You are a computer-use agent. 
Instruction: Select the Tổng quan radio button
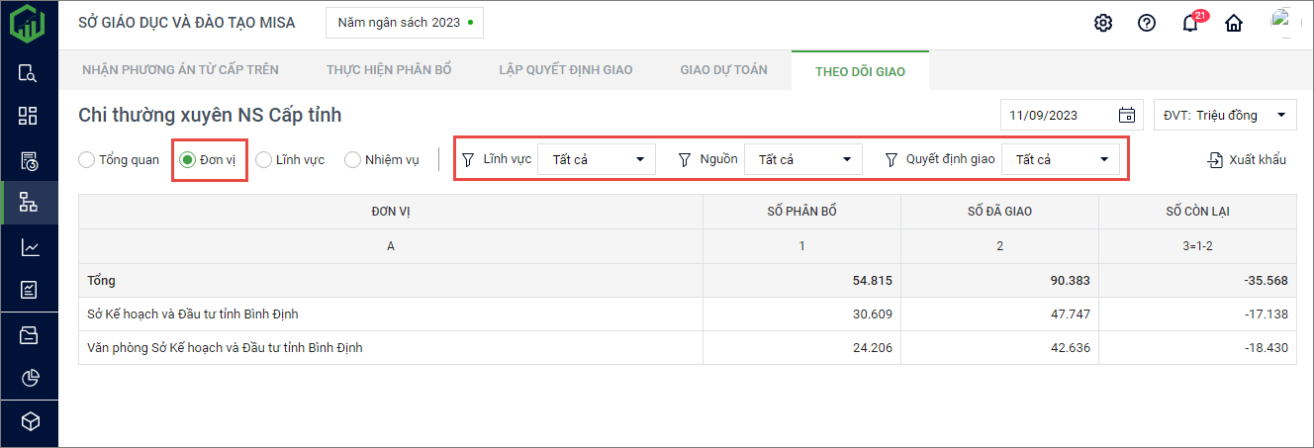tap(87, 159)
